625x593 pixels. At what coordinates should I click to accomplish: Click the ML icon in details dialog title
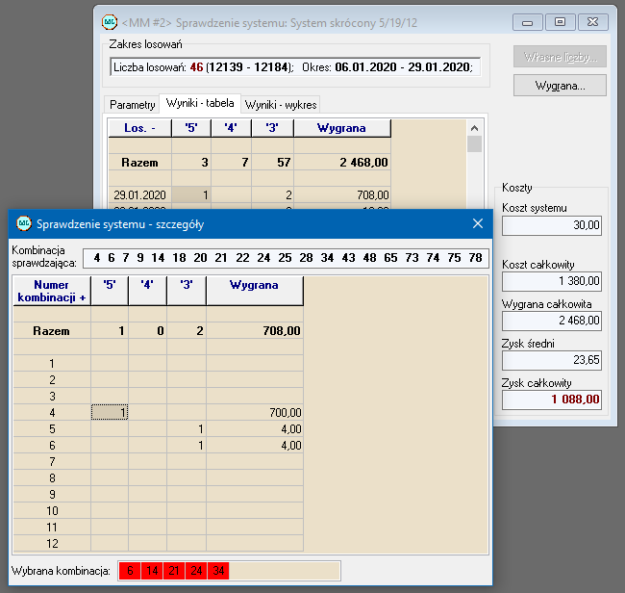pos(23,224)
